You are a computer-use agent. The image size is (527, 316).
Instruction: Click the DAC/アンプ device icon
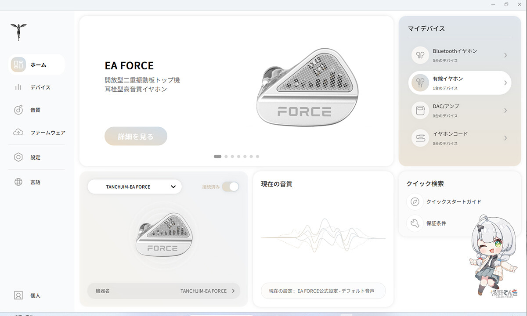tap(420, 110)
